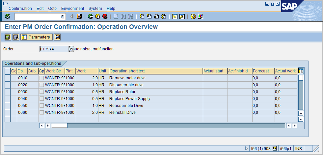Click the Parameters button
Screen dimensions: 323x155
coord(37,37)
